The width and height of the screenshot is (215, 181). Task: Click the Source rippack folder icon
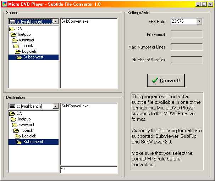[x=16, y=46]
